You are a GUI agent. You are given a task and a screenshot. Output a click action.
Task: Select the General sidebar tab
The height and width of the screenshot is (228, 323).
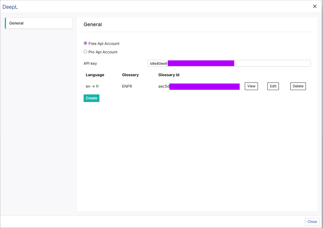39,23
